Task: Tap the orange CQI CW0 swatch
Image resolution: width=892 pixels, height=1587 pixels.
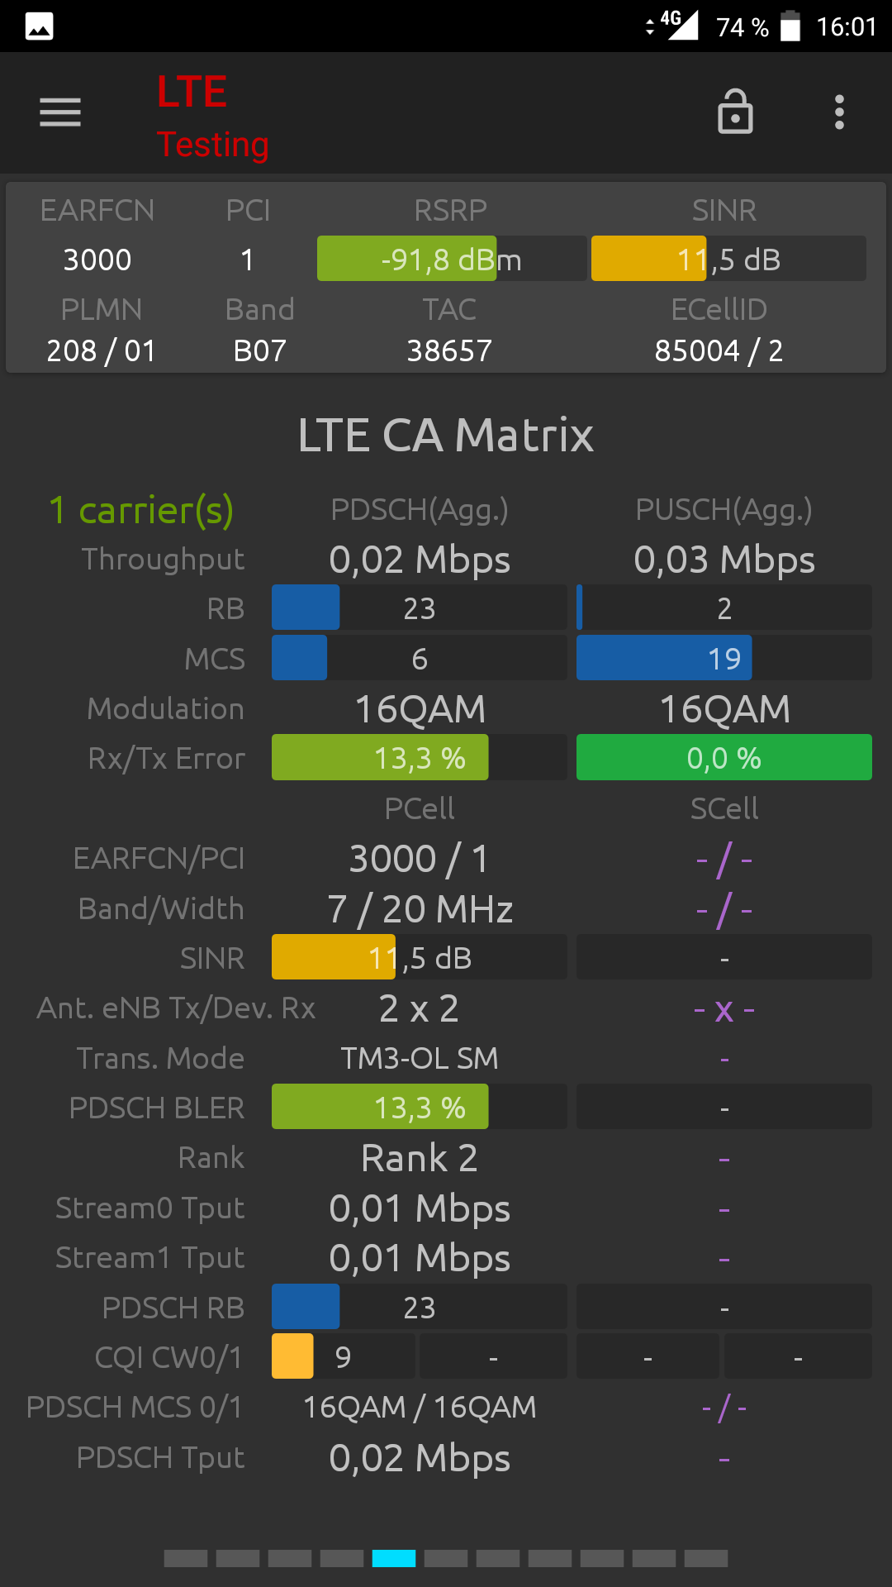Action: pyautogui.click(x=292, y=1356)
